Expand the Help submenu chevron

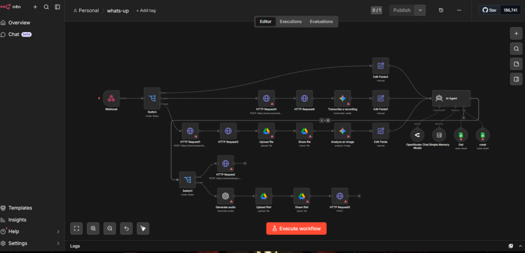point(58,232)
